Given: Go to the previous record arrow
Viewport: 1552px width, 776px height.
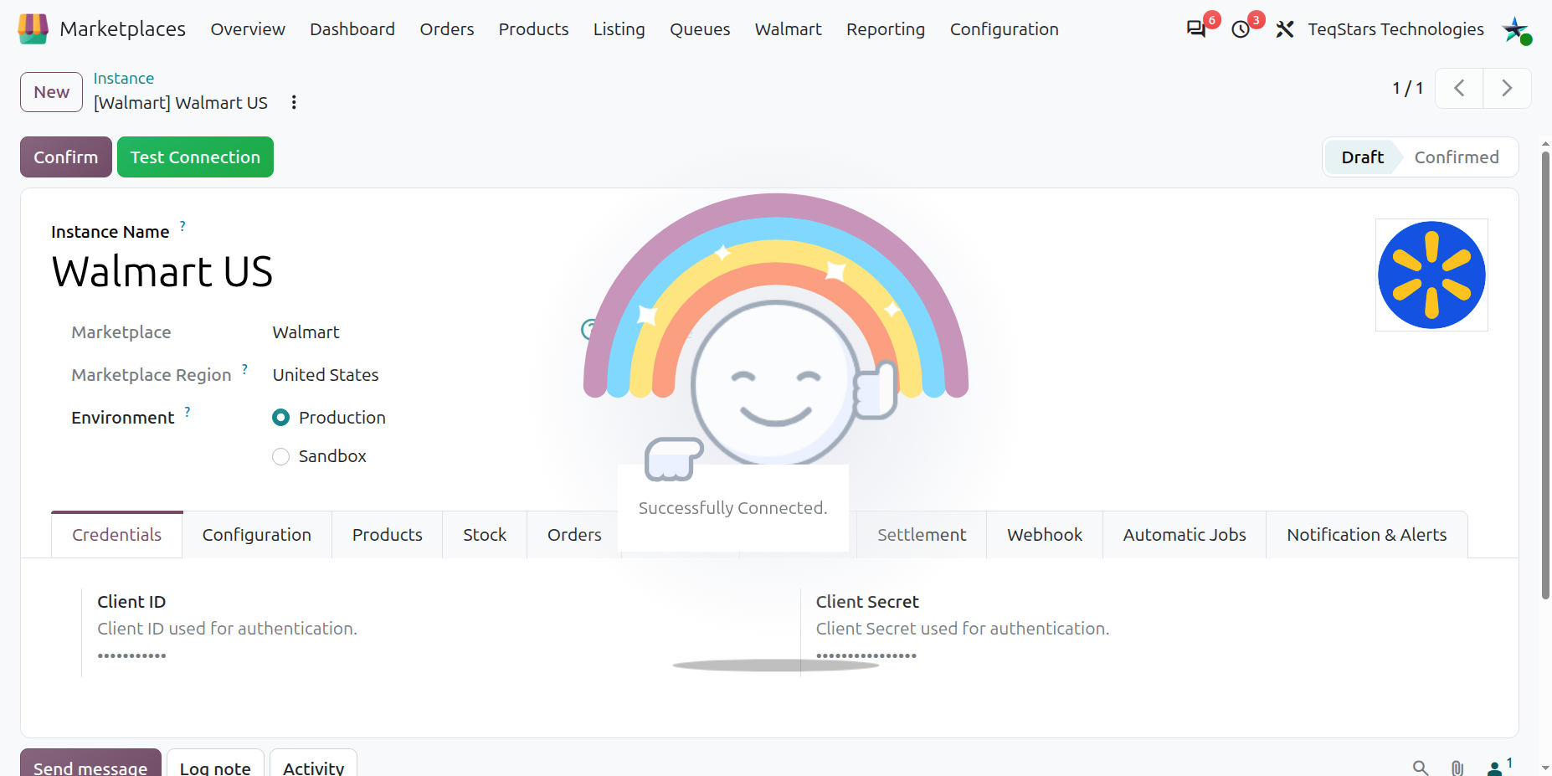Looking at the screenshot, I should 1459,88.
